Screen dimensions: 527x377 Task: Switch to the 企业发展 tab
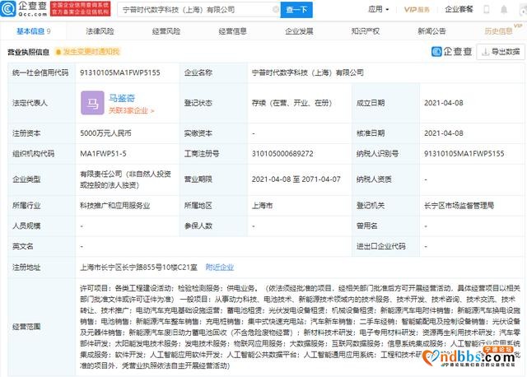click(x=299, y=31)
